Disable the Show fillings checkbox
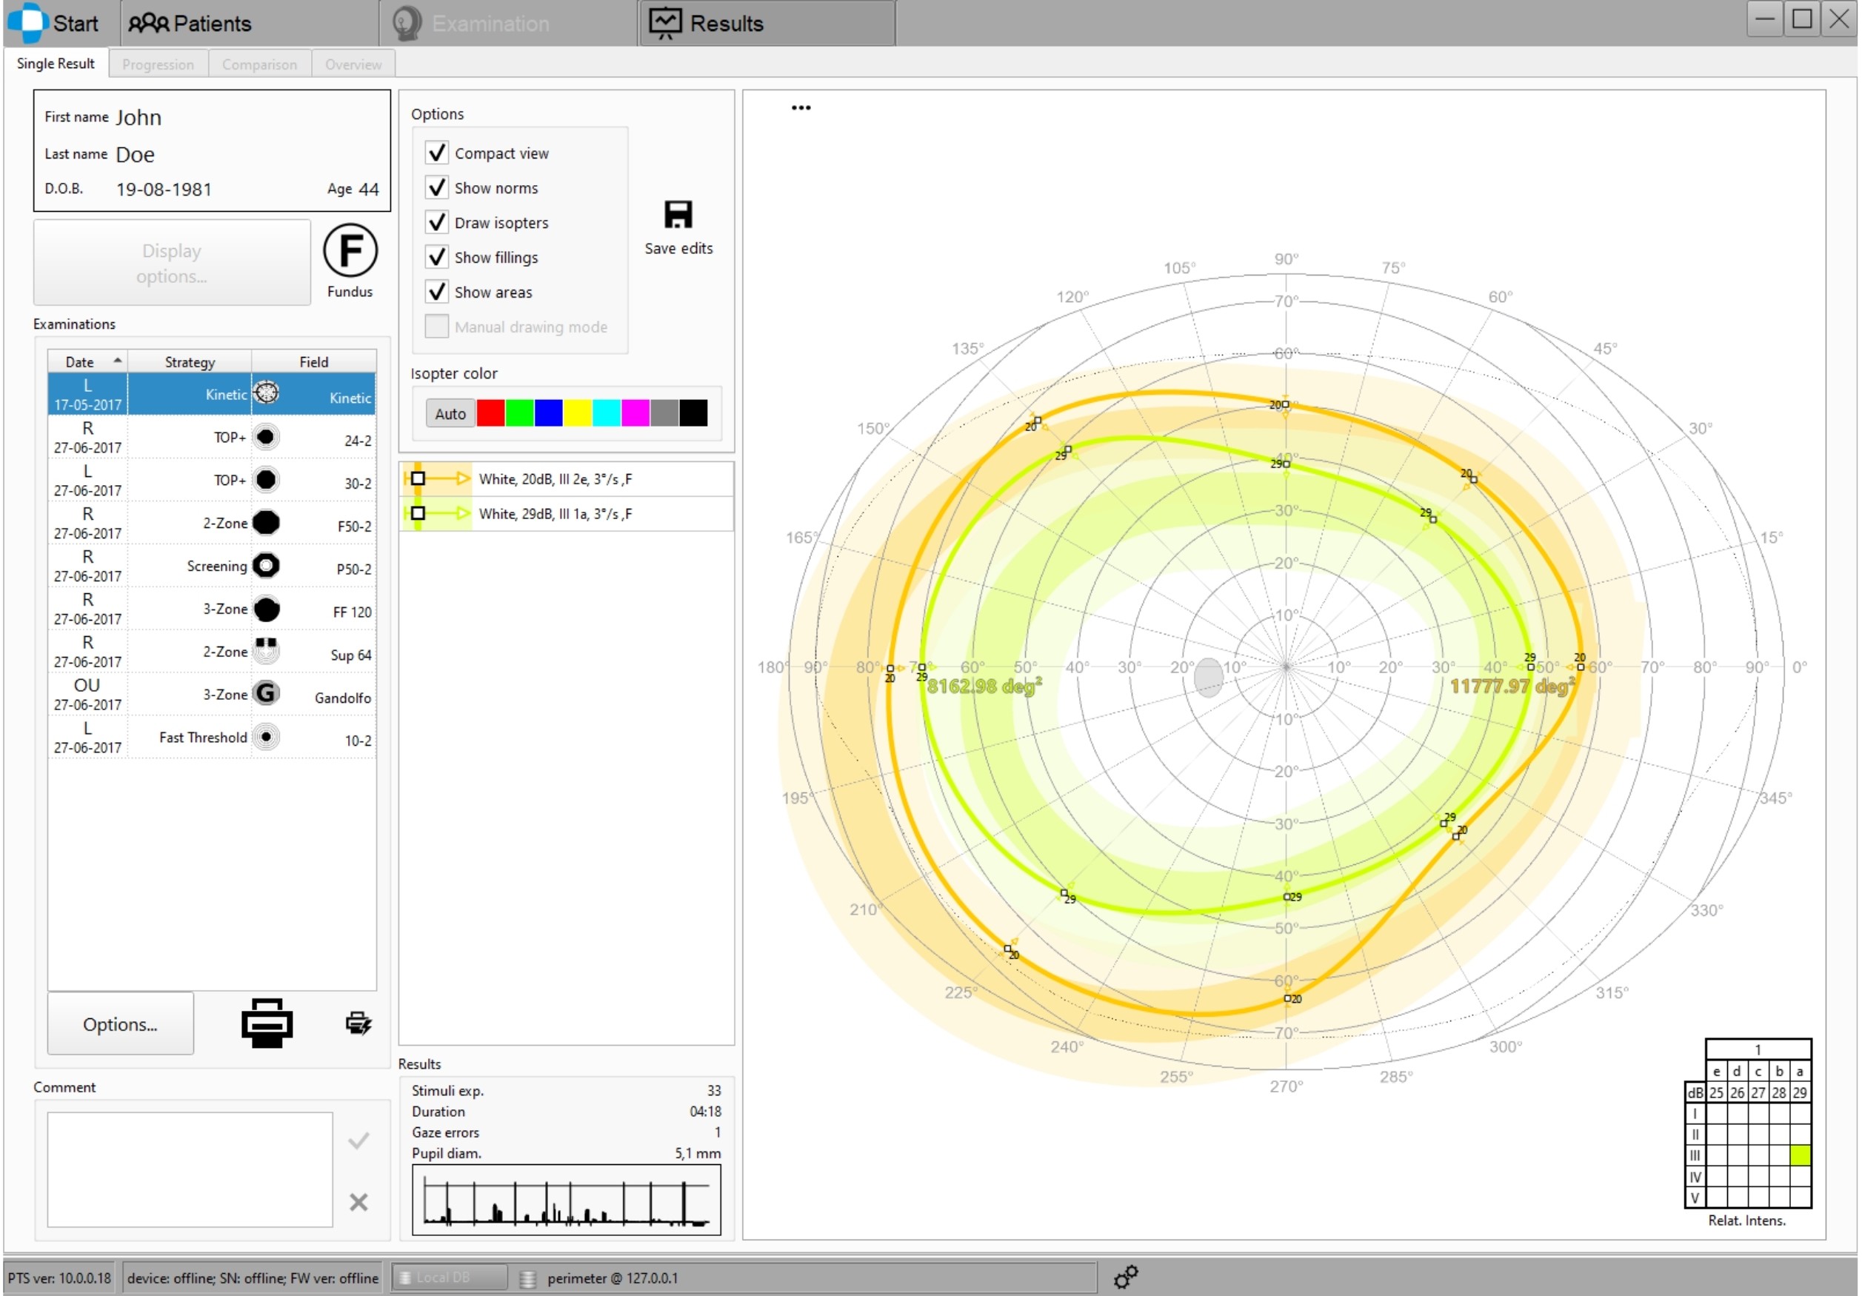This screenshot has width=1862, height=1296. tap(436, 257)
